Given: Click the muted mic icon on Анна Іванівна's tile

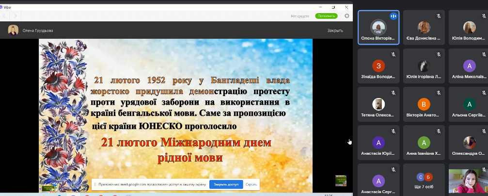Looking at the screenshot, I should (x=438, y=131).
